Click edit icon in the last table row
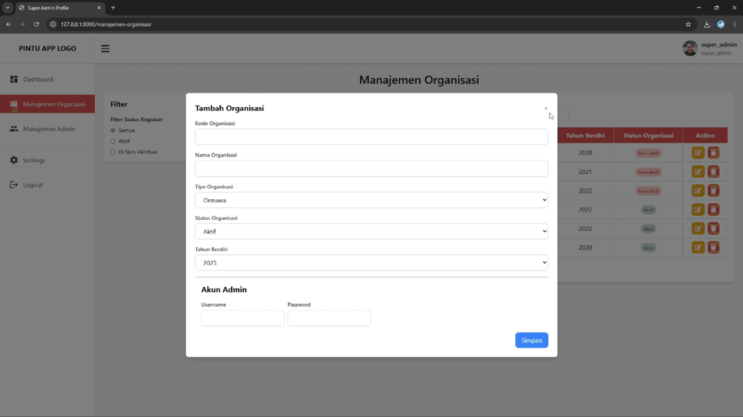The image size is (743, 417). 698,247
